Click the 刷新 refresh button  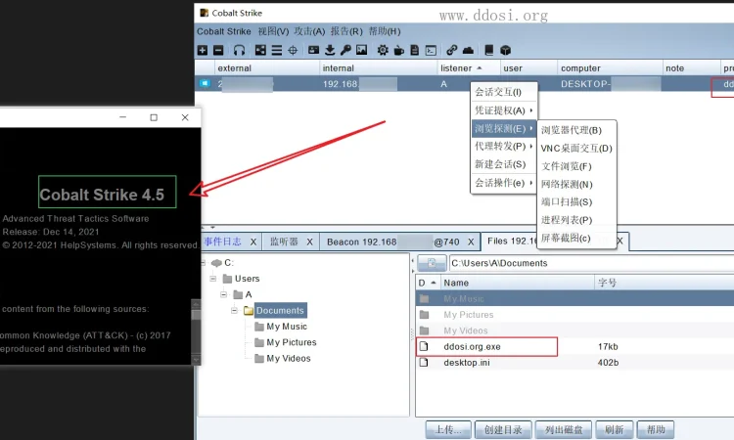tap(615, 429)
